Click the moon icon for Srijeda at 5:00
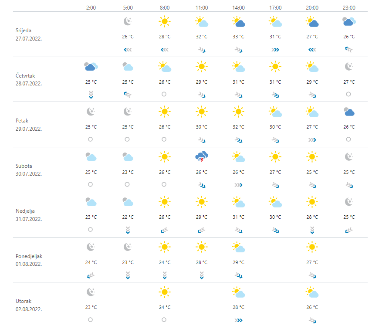This screenshot has width=389, height=326. [x=127, y=21]
